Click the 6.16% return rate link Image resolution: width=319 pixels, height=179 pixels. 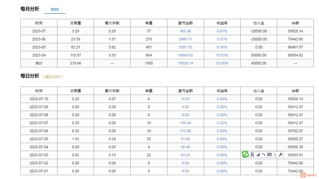click(x=222, y=47)
